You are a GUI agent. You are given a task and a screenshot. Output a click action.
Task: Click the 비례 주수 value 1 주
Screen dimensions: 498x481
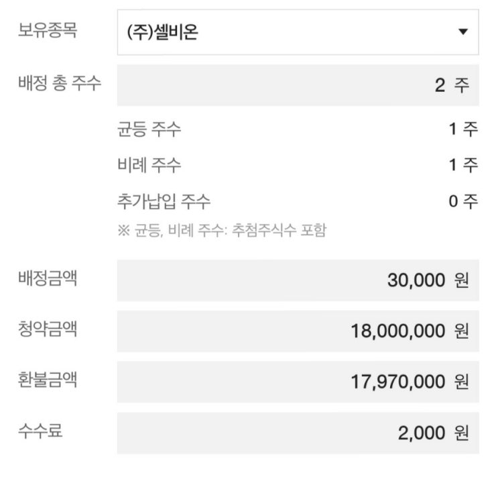click(463, 165)
